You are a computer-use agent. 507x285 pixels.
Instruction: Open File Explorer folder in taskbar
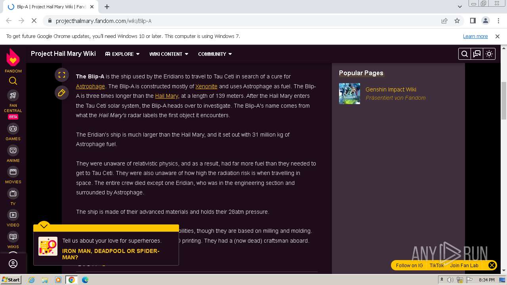pyautogui.click(x=45, y=280)
